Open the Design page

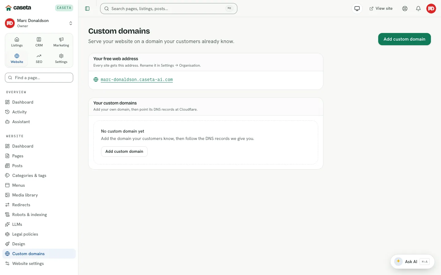[x=39, y=244]
